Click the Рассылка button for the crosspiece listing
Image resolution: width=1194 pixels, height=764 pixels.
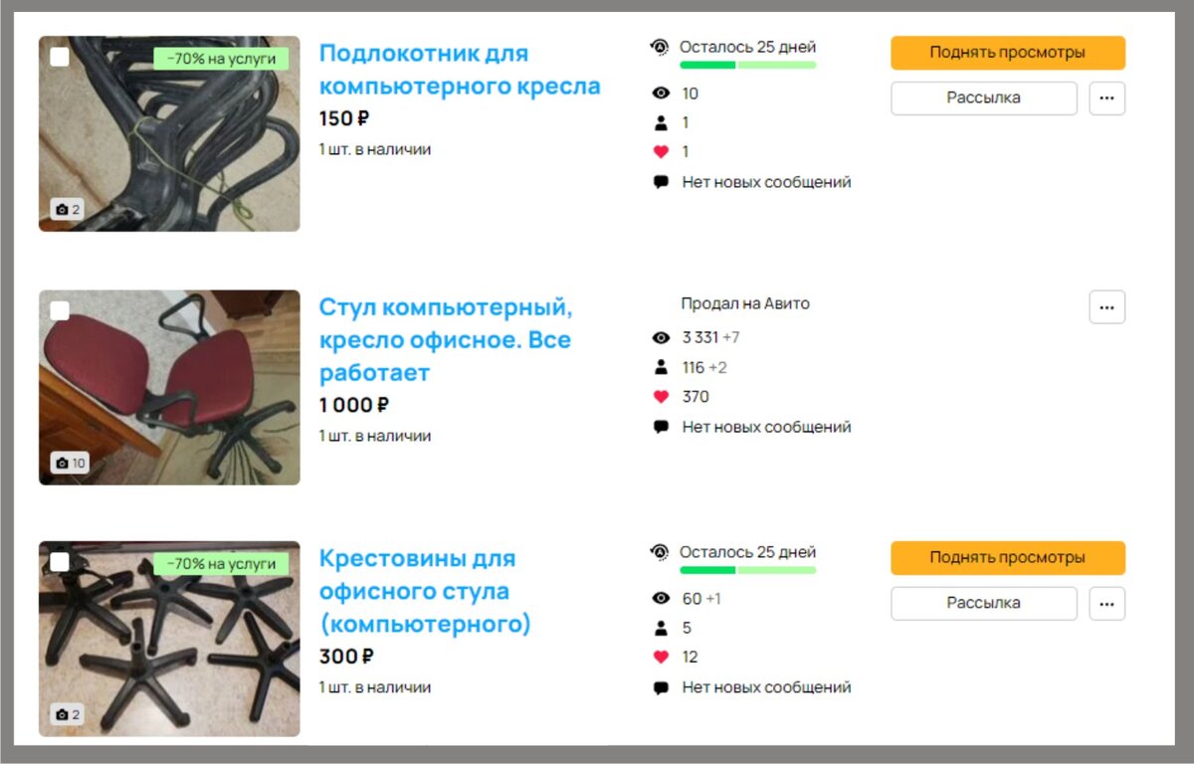point(984,604)
